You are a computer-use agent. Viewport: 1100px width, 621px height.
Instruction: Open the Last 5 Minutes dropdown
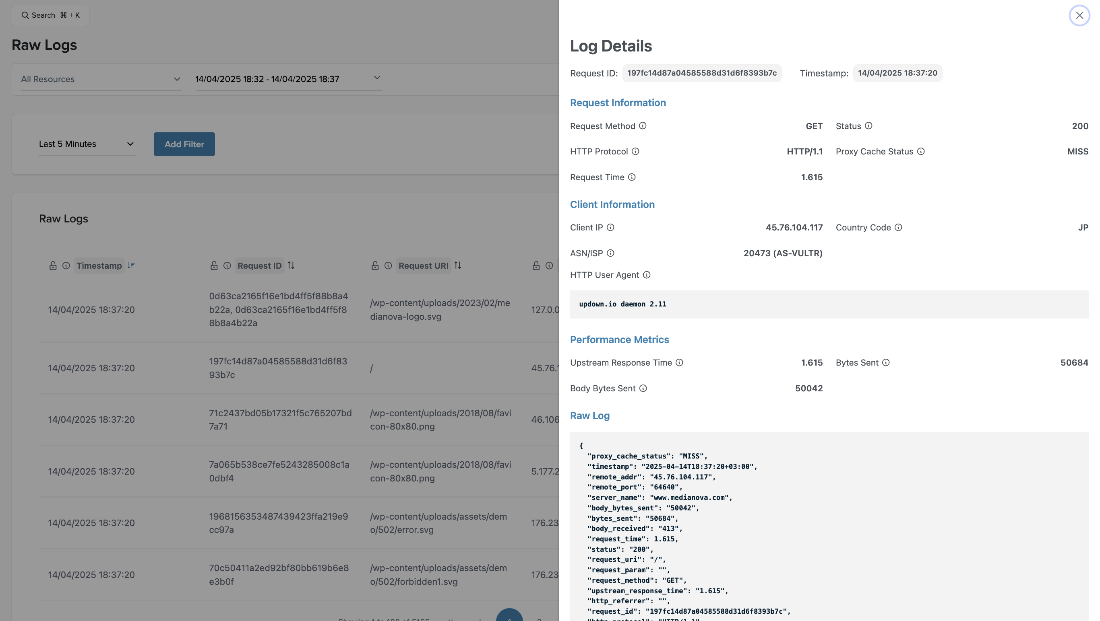tap(87, 144)
